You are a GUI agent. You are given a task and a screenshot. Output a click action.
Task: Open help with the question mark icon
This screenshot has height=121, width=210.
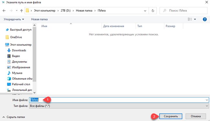(x=205, y=19)
